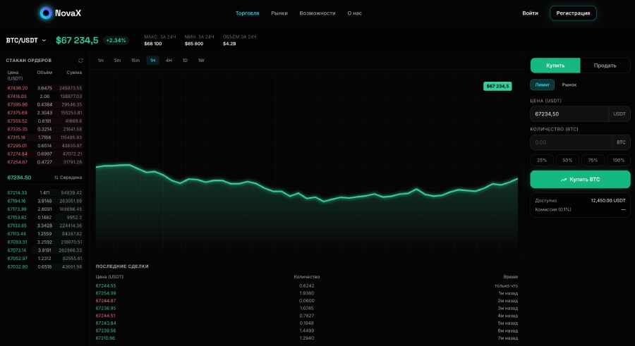Click the 24h high value $68 100
635x346 pixels.
coord(152,44)
